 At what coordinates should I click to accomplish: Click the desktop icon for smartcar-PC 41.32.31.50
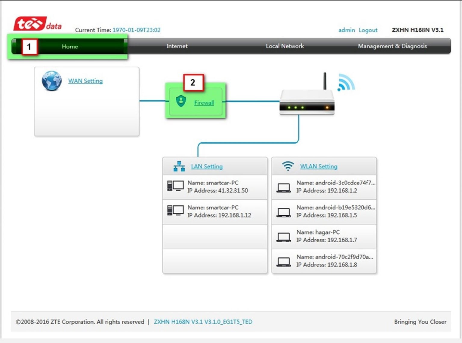(175, 186)
